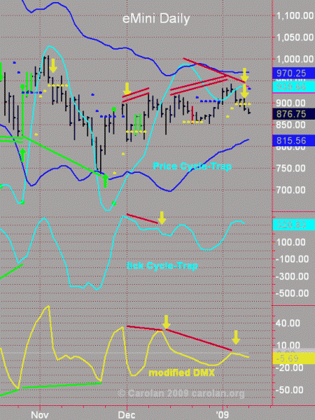Click the yellow arrow on tick Cycle-Trap pane
The width and height of the screenshot is (315, 420).
coord(162,218)
